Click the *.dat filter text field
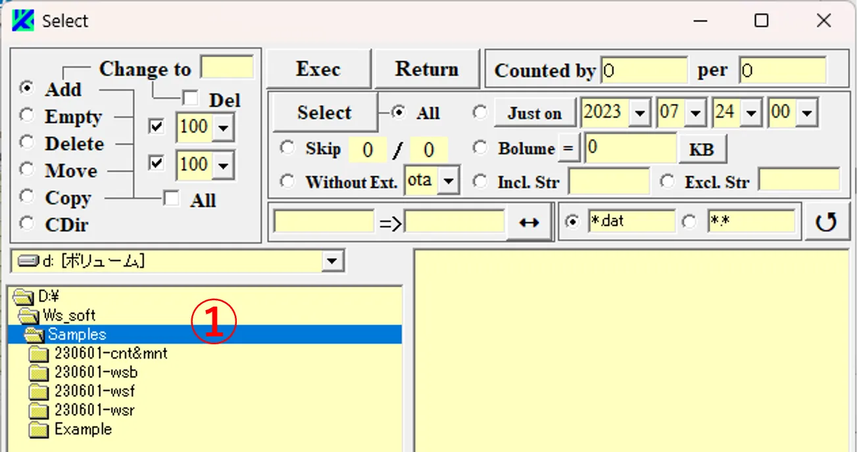Viewport: 857px width, 452px height. point(631,222)
